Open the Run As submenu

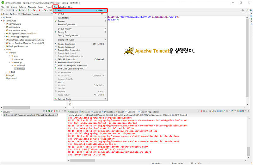click(80, 21)
